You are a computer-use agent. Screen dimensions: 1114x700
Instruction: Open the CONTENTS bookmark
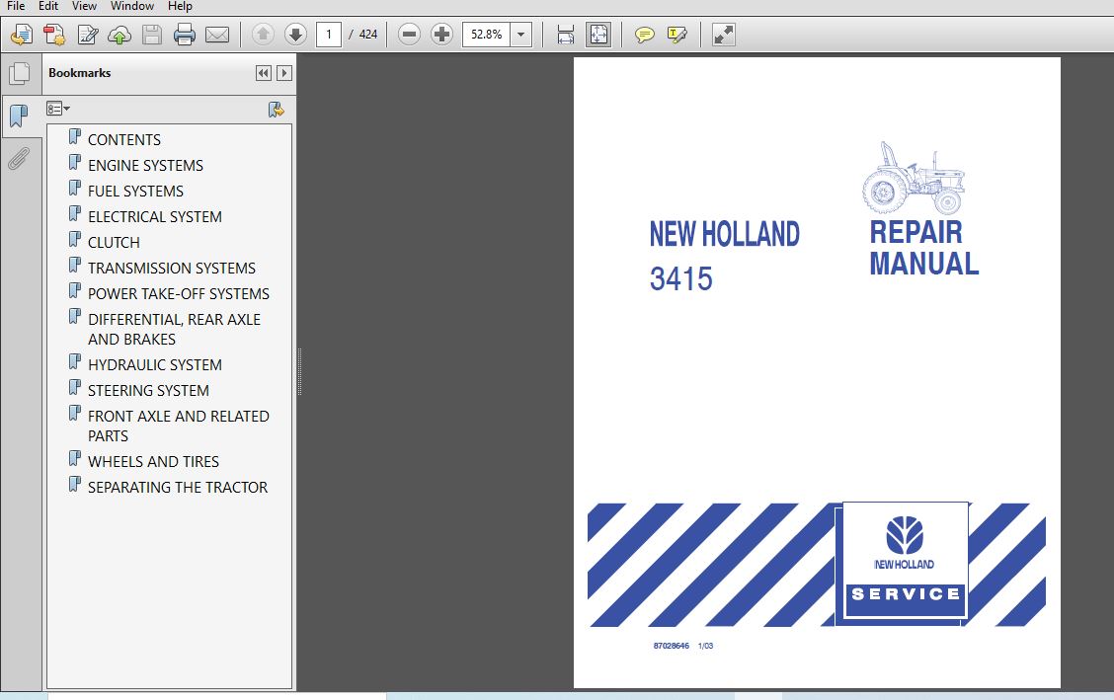[124, 140]
